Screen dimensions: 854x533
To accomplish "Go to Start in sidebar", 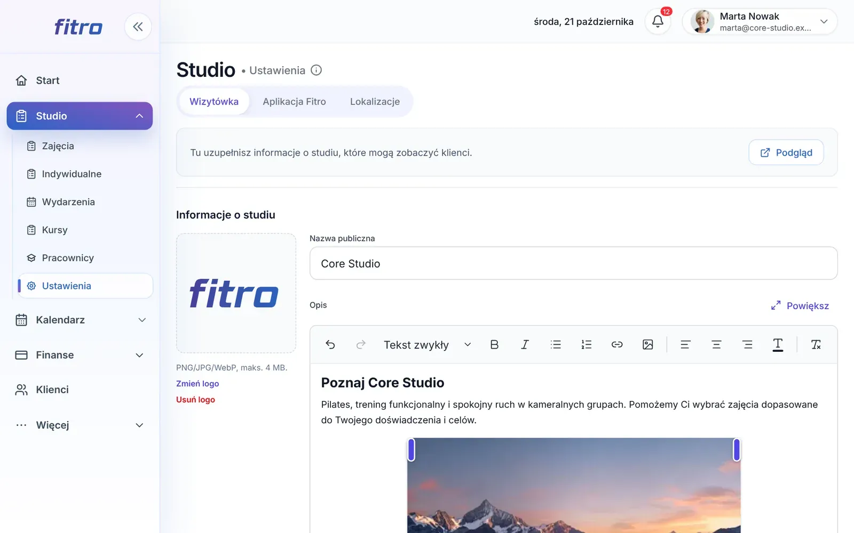I will (x=80, y=80).
